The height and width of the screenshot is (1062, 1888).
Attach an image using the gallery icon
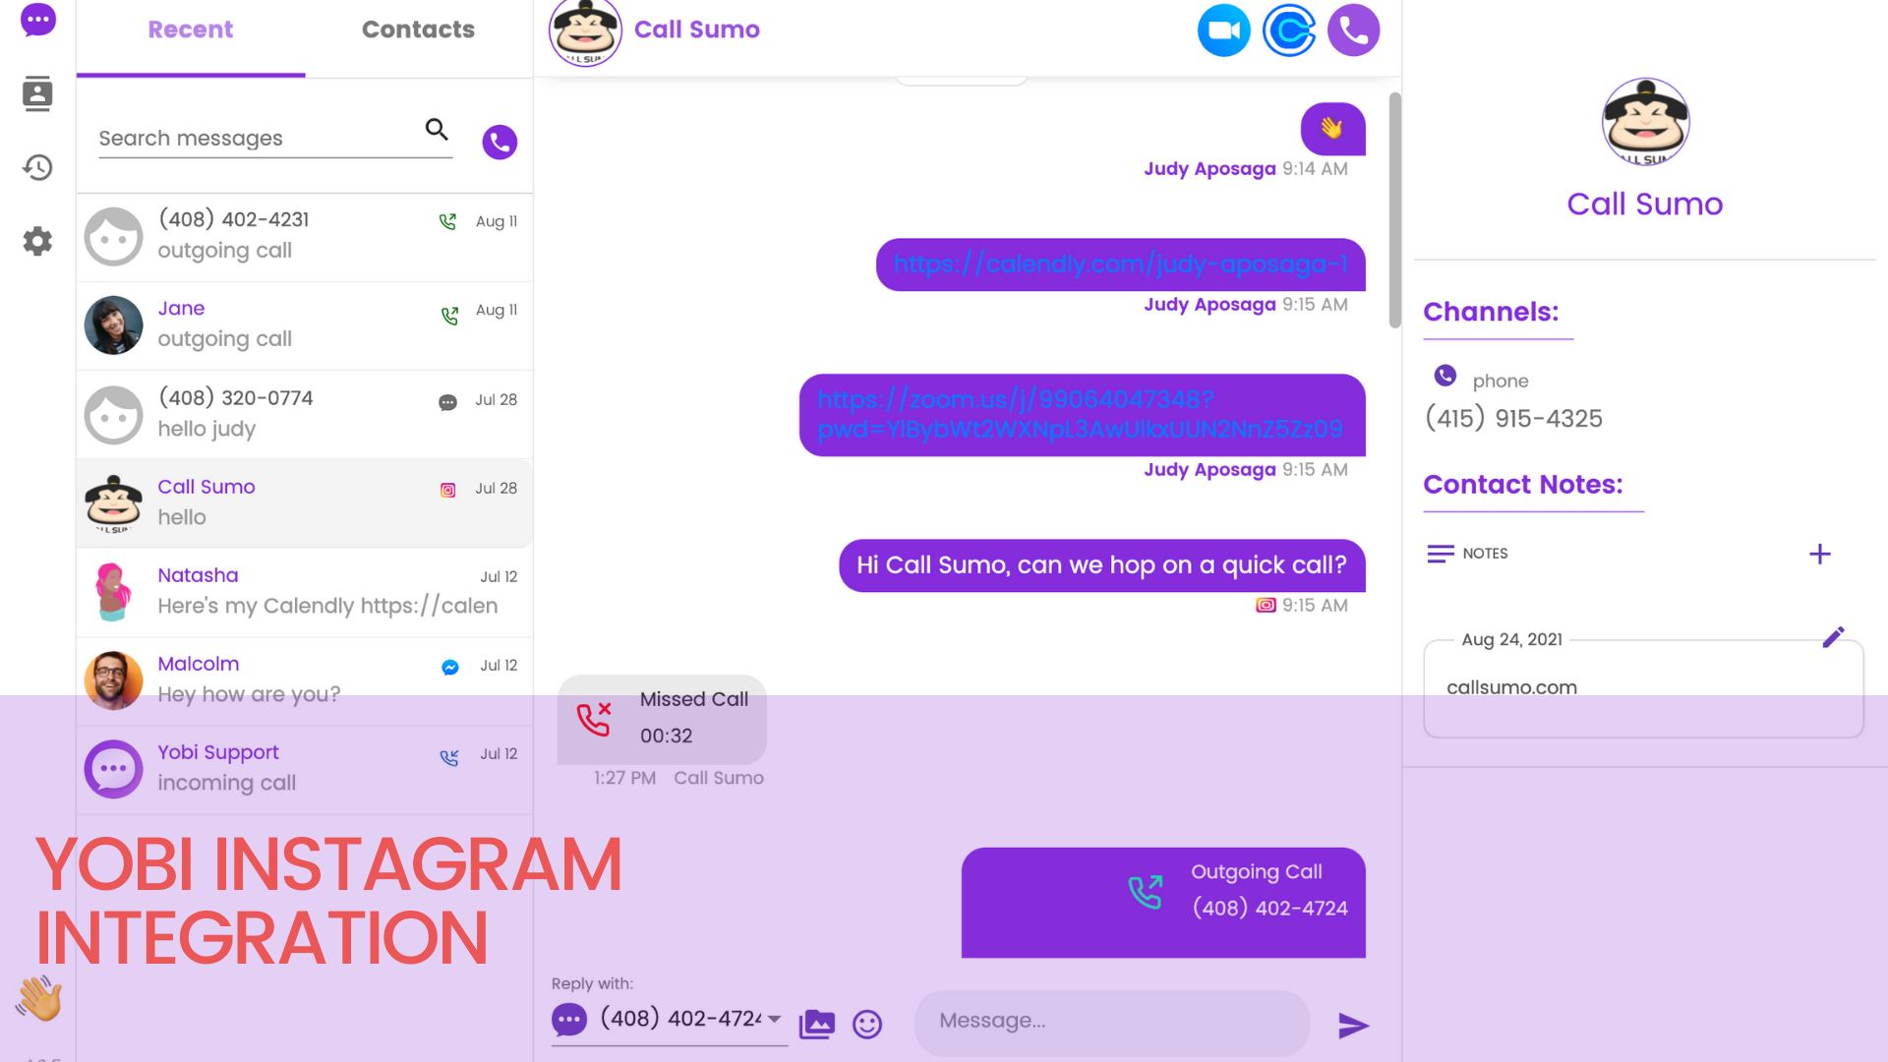(x=816, y=1025)
